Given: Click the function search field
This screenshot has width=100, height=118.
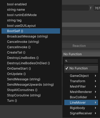Looking at the screenshot, I should [x=81, y=61].
